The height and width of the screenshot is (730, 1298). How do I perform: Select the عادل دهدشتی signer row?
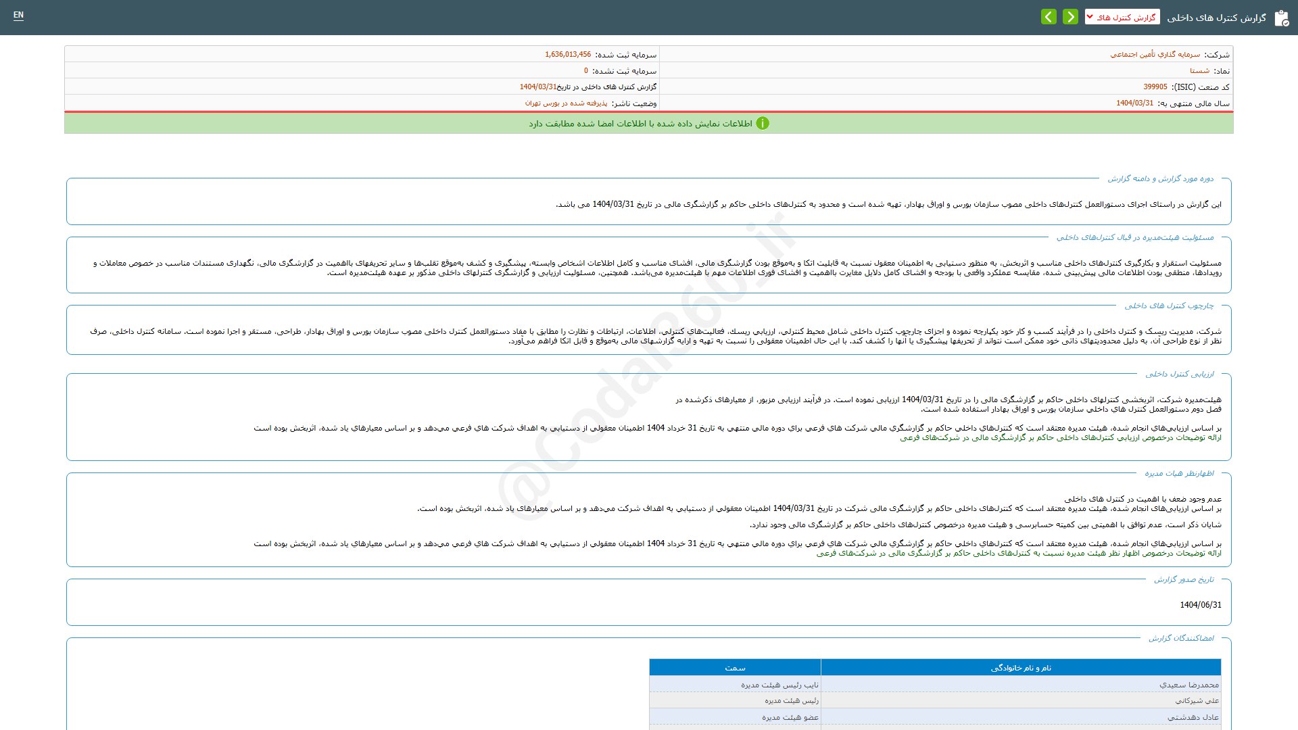click(x=1193, y=717)
